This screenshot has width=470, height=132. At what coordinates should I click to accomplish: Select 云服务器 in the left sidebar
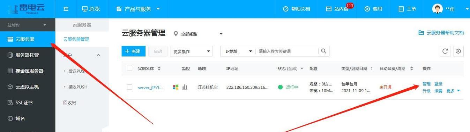click(x=28, y=39)
